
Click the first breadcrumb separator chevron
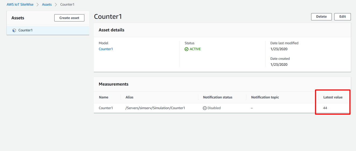(x=38, y=5)
